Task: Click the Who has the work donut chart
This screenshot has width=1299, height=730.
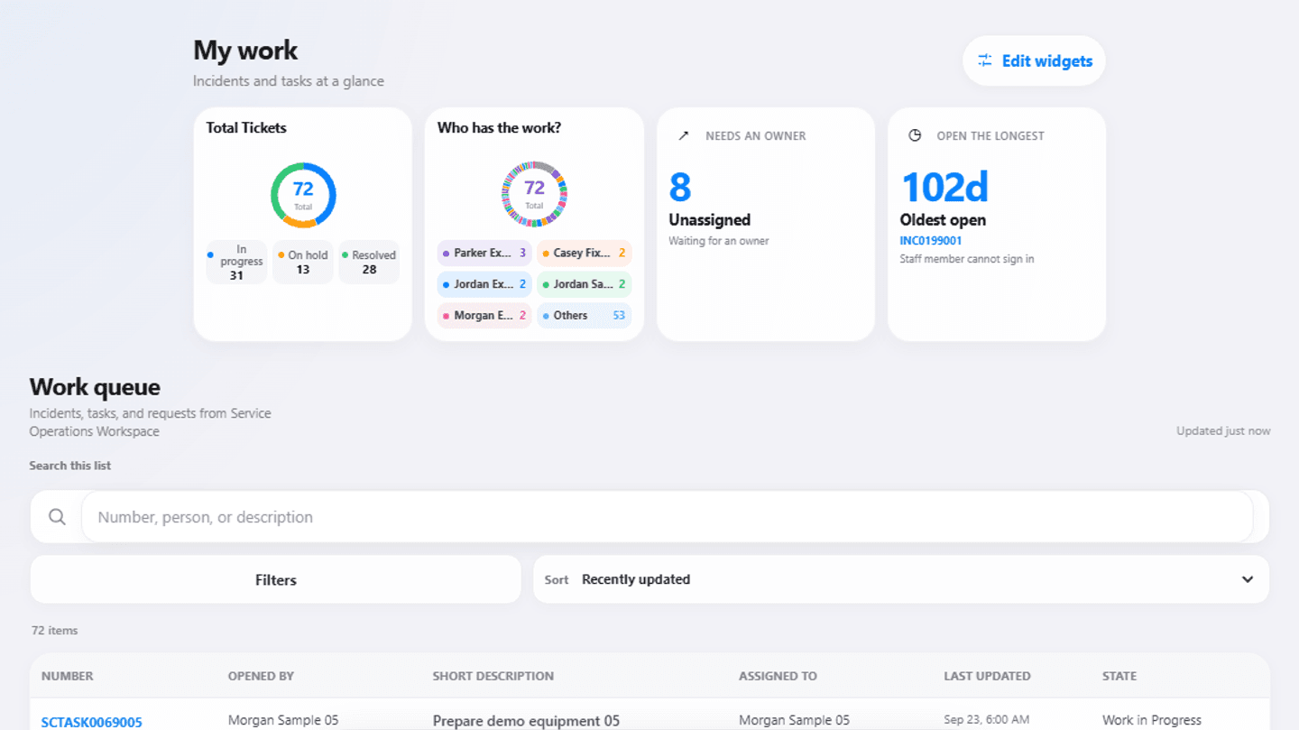Action: tap(534, 195)
